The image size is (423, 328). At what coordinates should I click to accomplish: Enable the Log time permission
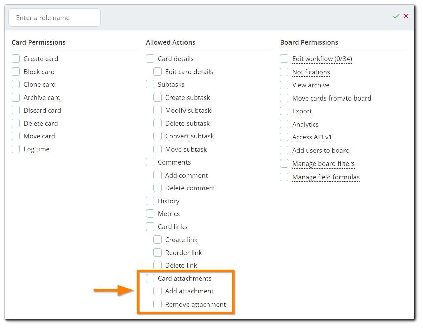(x=15, y=149)
